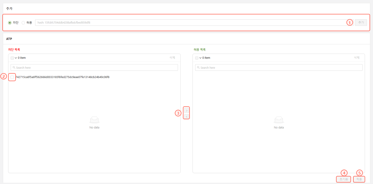Focus the 차단 목록 search box
373x184 pixels.
[95, 68]
